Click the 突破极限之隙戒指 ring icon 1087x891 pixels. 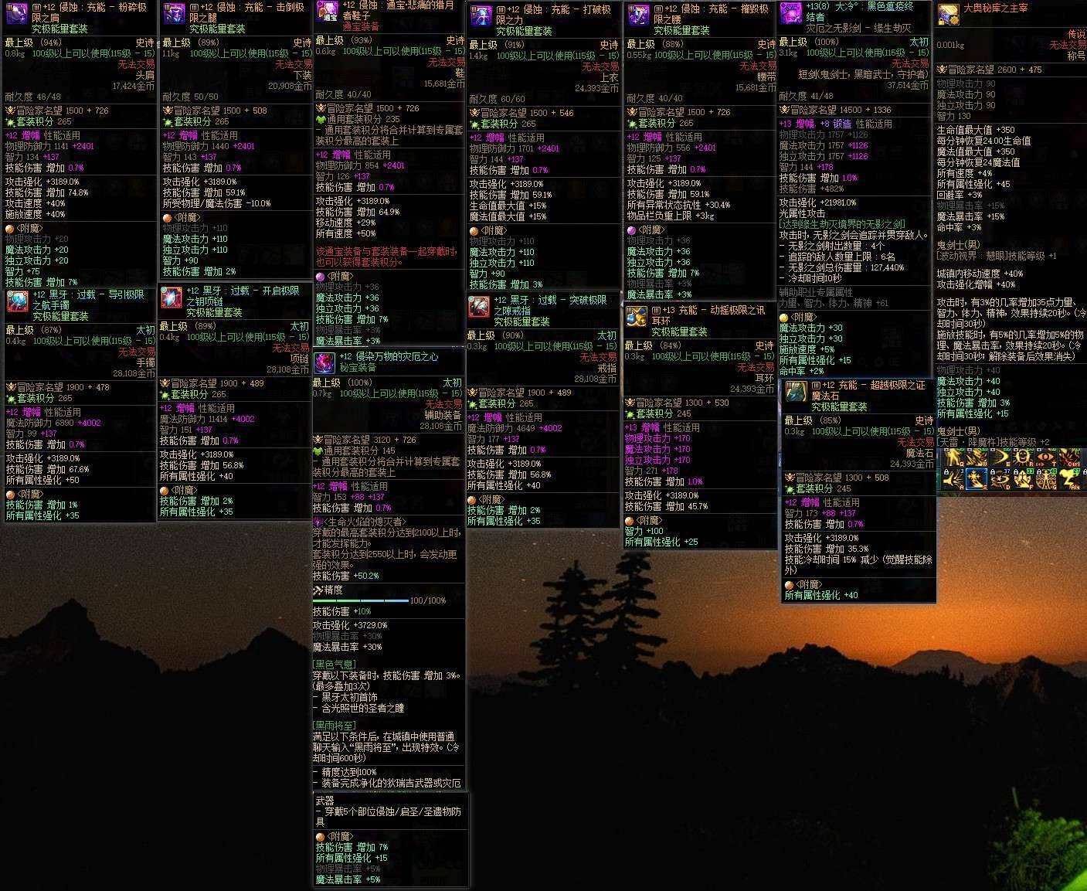(479, 307)
